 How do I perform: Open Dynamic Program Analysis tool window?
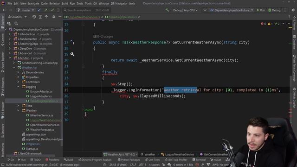(96, 160)
